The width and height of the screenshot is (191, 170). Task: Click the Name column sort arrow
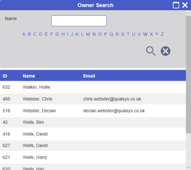click(x=37, y=76)
